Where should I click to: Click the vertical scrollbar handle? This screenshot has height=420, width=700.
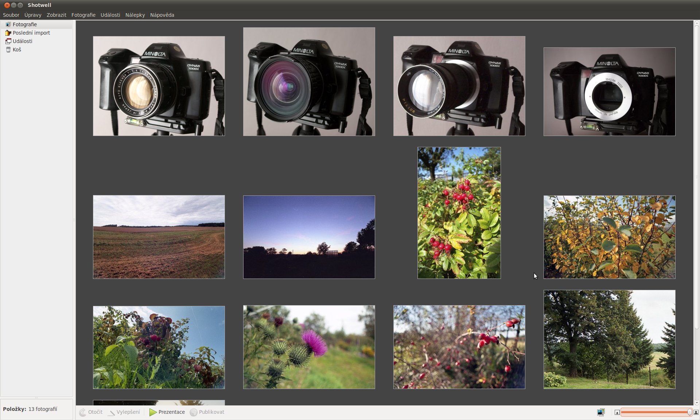(697, 177)
